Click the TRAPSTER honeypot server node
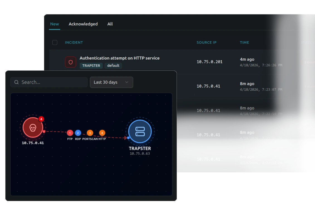The image size is (315, 215). tap(139, 131)
